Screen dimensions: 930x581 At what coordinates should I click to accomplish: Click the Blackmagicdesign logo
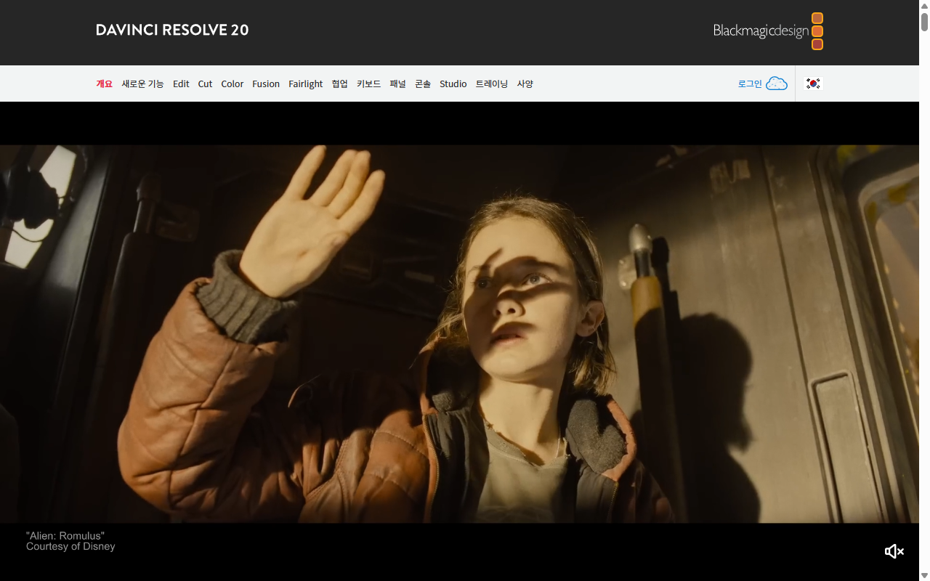tap(759, 31)
